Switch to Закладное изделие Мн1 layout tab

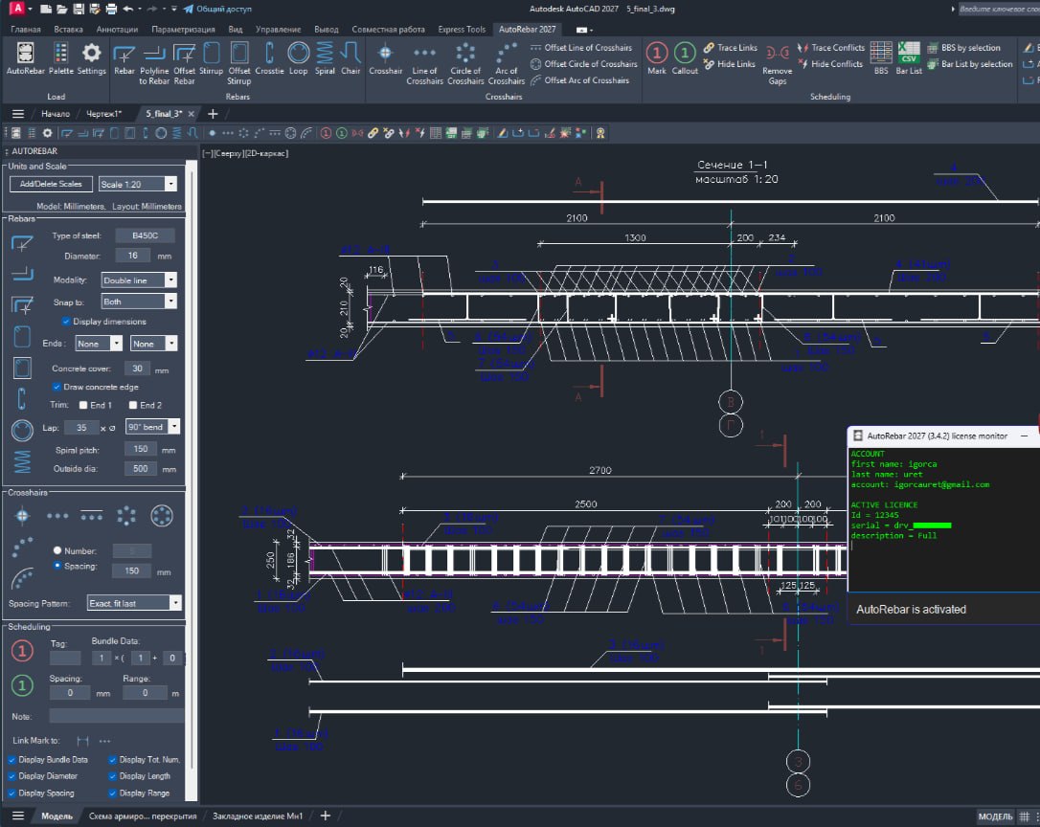point(258,816)
